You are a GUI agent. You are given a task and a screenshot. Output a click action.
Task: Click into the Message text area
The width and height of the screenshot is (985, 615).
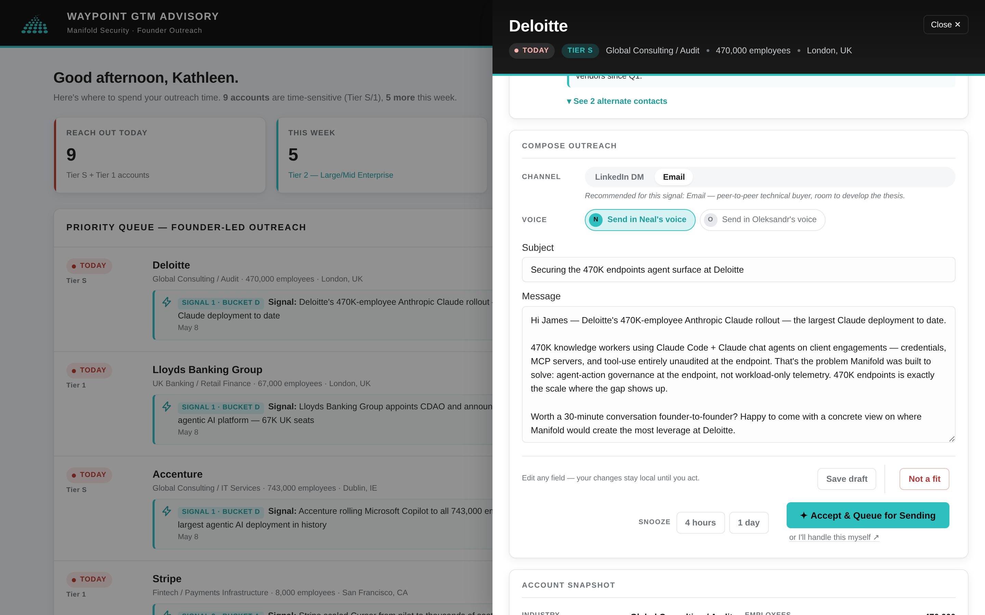[x=738, y=374]
